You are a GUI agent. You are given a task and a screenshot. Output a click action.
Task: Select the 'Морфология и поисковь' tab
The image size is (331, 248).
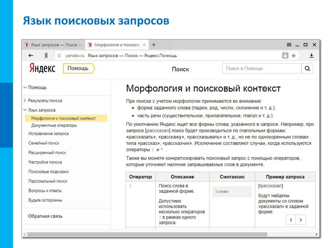[117, 44]
